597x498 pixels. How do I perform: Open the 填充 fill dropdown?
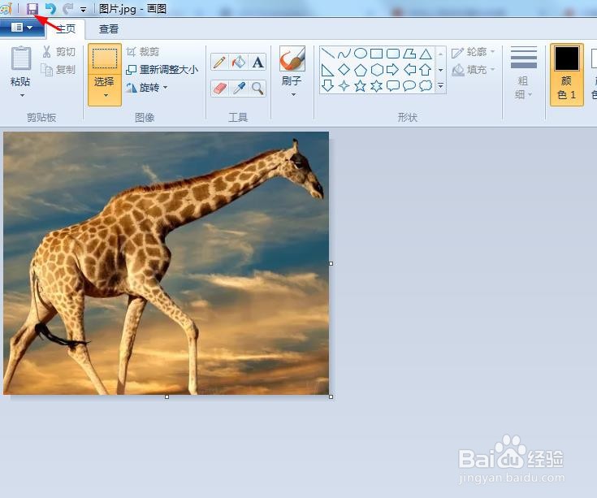pos(473,70)
